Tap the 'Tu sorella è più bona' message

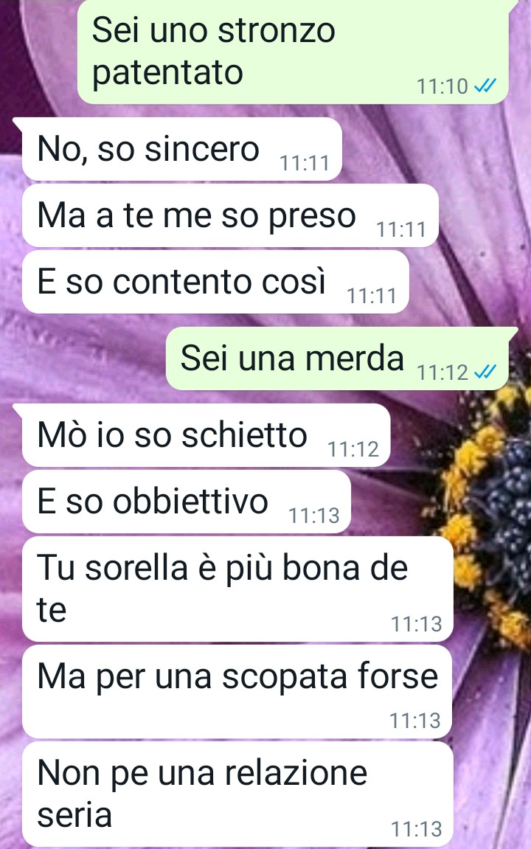click(x=237, y=589)
